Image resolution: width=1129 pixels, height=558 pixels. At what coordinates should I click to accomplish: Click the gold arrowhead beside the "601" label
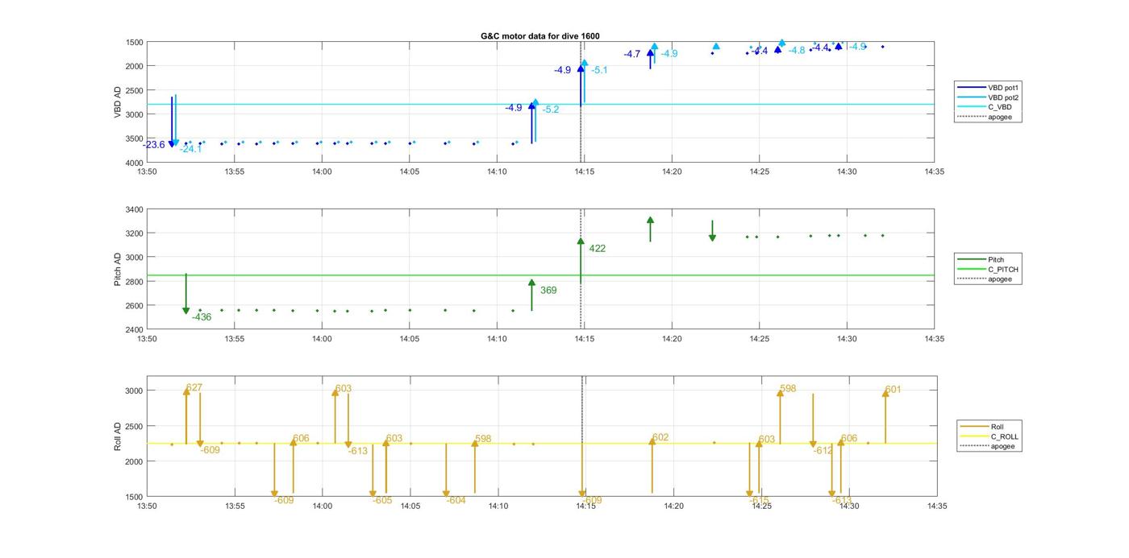[885, 394]
